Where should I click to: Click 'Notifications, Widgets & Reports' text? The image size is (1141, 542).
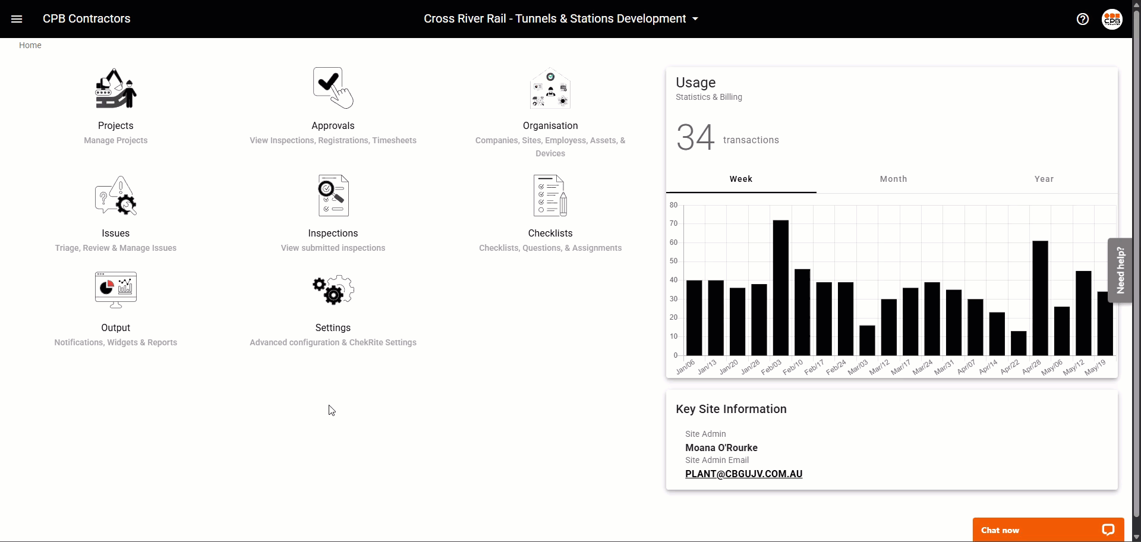[116, 342]
